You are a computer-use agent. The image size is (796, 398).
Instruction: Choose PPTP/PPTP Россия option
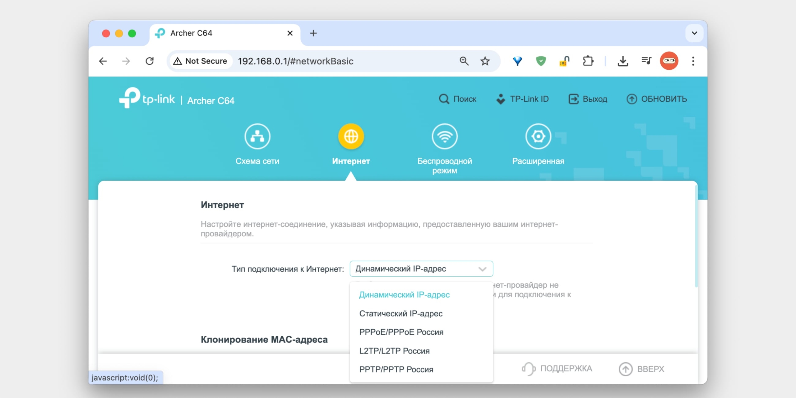coord(396,369)
